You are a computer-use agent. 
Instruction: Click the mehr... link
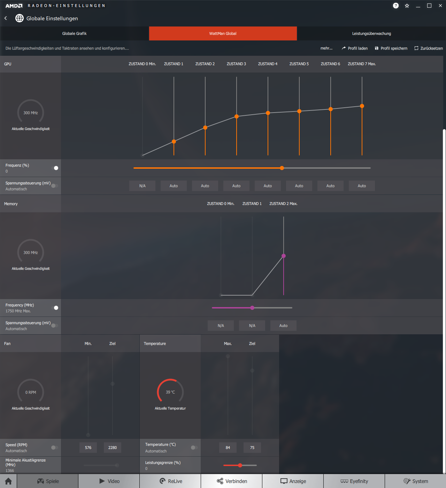[326, 48]
